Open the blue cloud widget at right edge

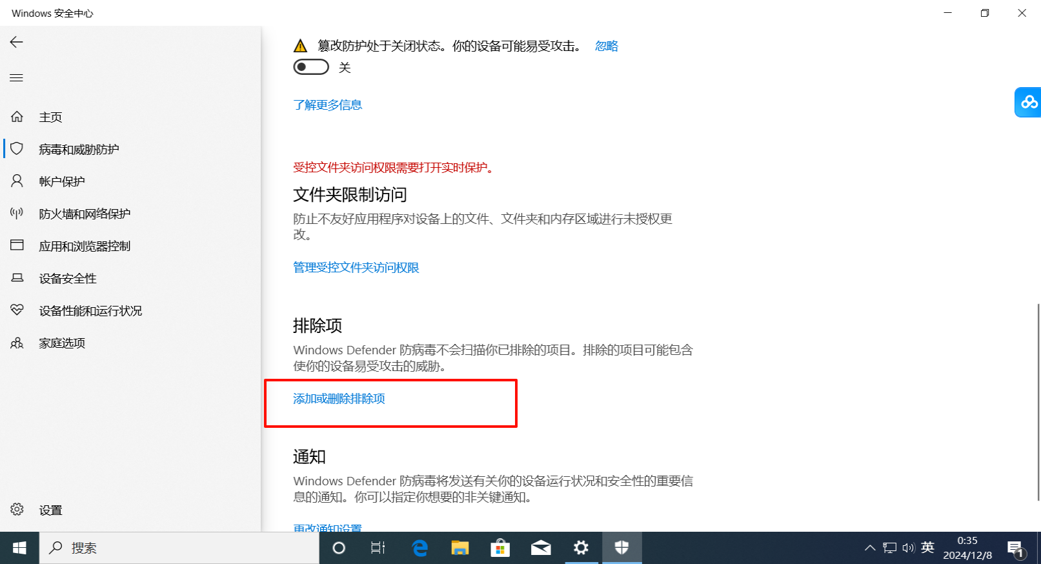coord(1028,102)
